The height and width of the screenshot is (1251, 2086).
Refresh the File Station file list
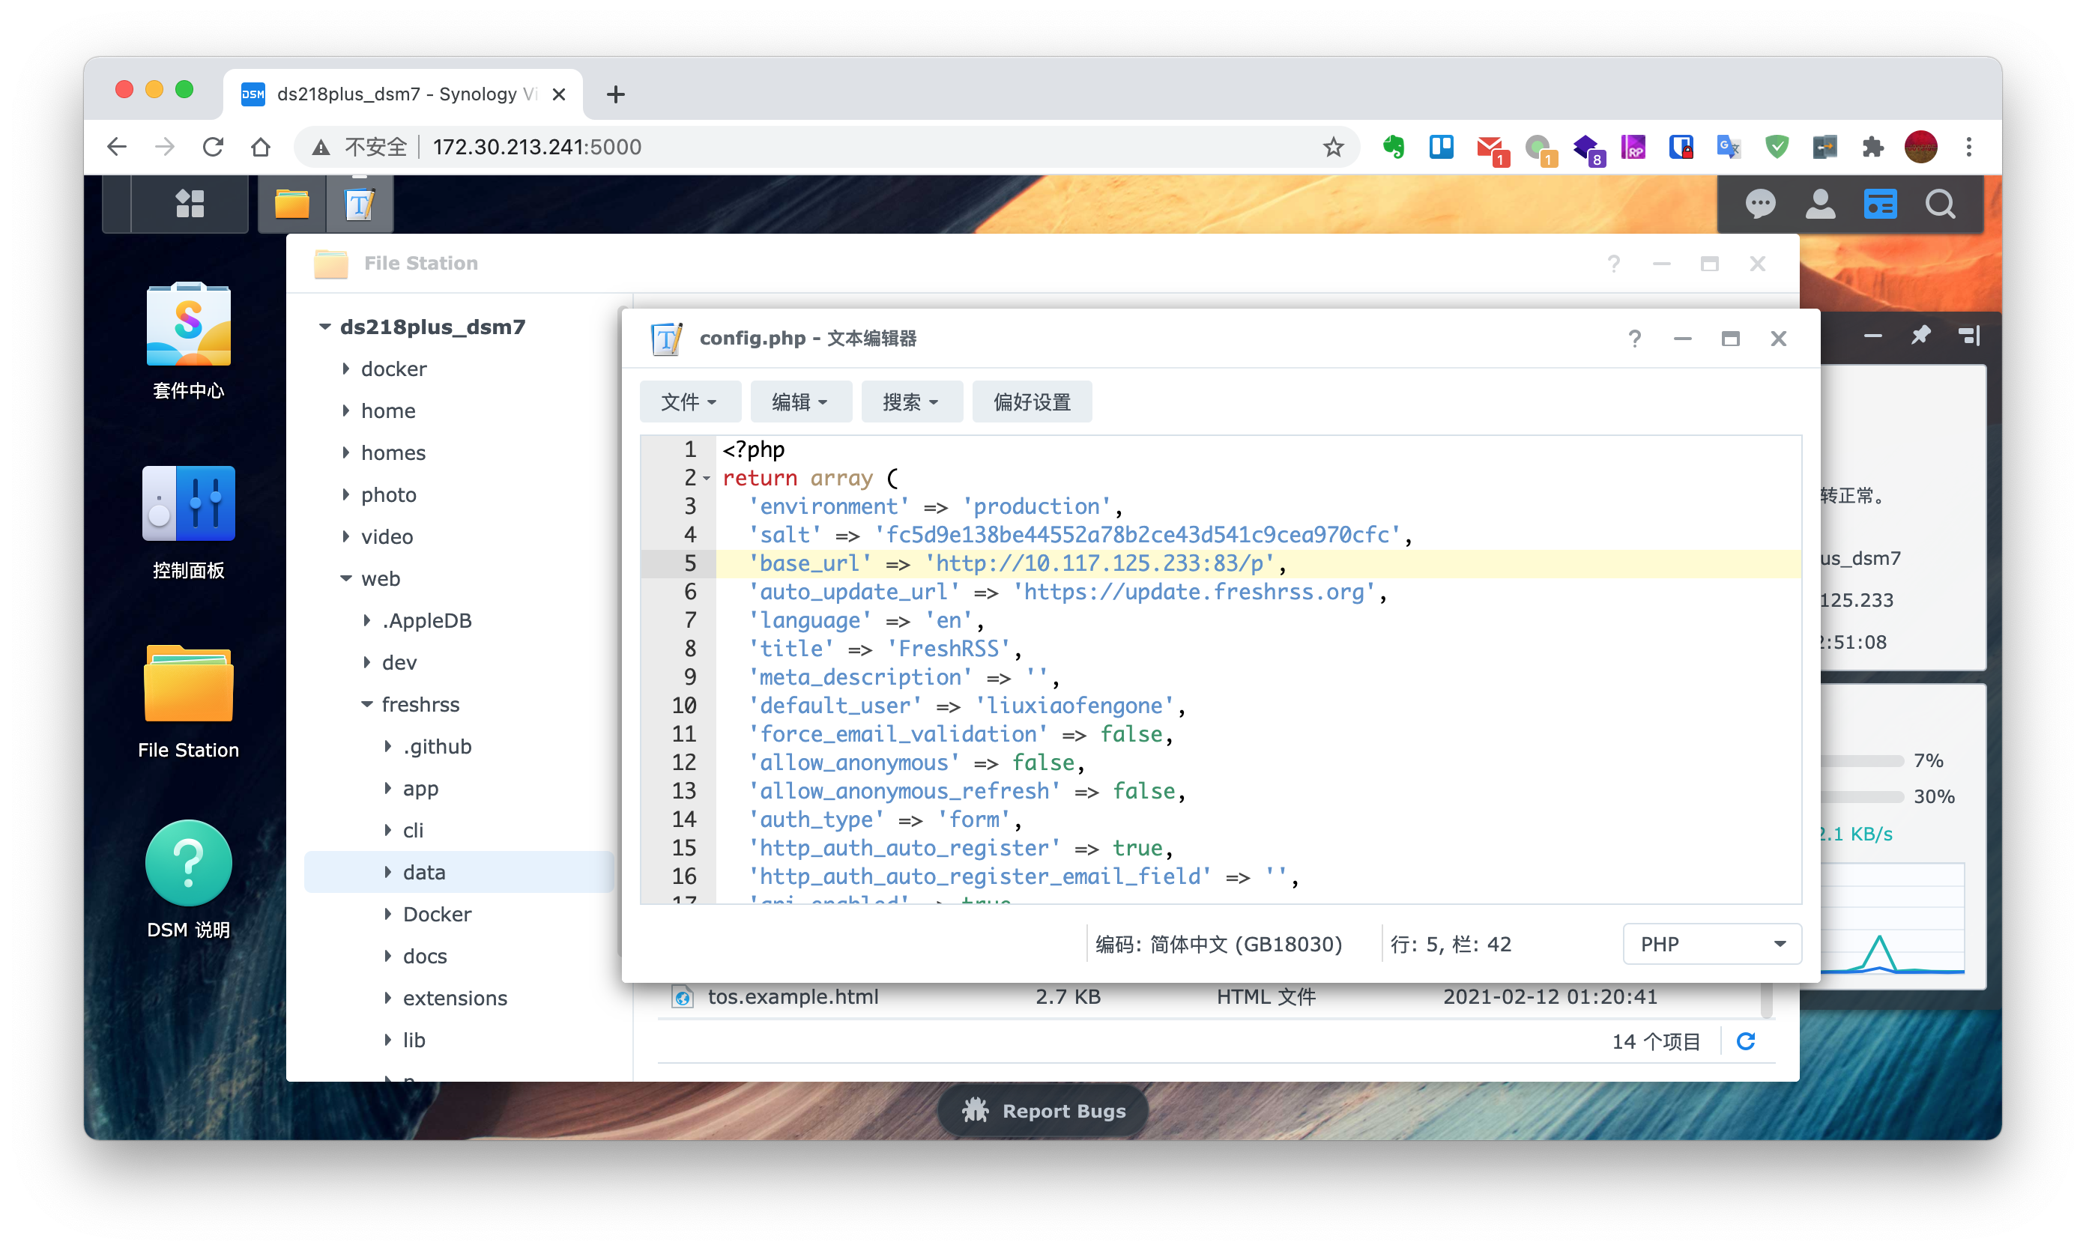1745,1041
